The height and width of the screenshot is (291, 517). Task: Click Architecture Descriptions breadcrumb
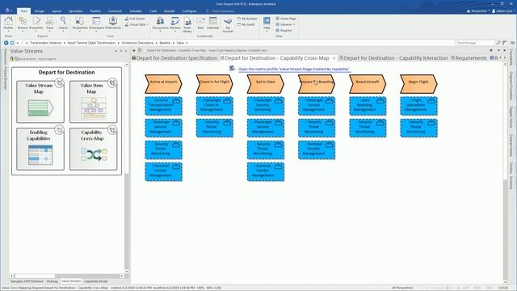click(x=137, y=43)
